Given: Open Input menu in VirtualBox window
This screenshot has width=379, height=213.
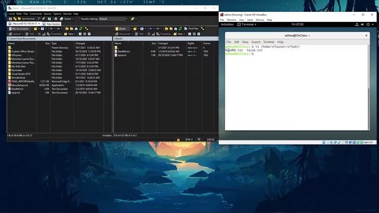Looking at the screenshot, I should (250, 20).
